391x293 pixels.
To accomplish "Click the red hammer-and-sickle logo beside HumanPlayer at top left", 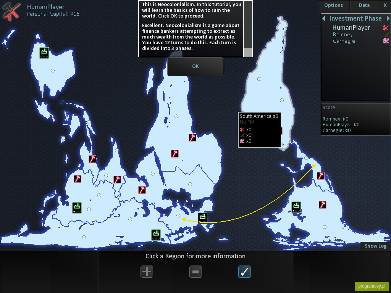I will [11, 11].
